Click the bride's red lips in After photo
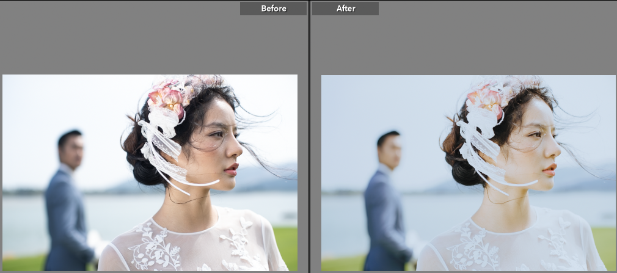The image size is (617, 273). coord(550,168)
